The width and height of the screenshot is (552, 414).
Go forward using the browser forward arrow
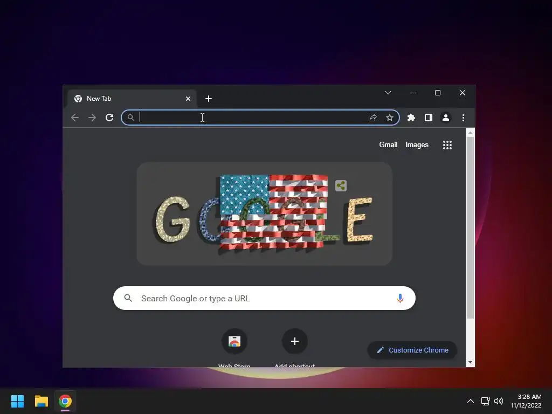point(92,118)
